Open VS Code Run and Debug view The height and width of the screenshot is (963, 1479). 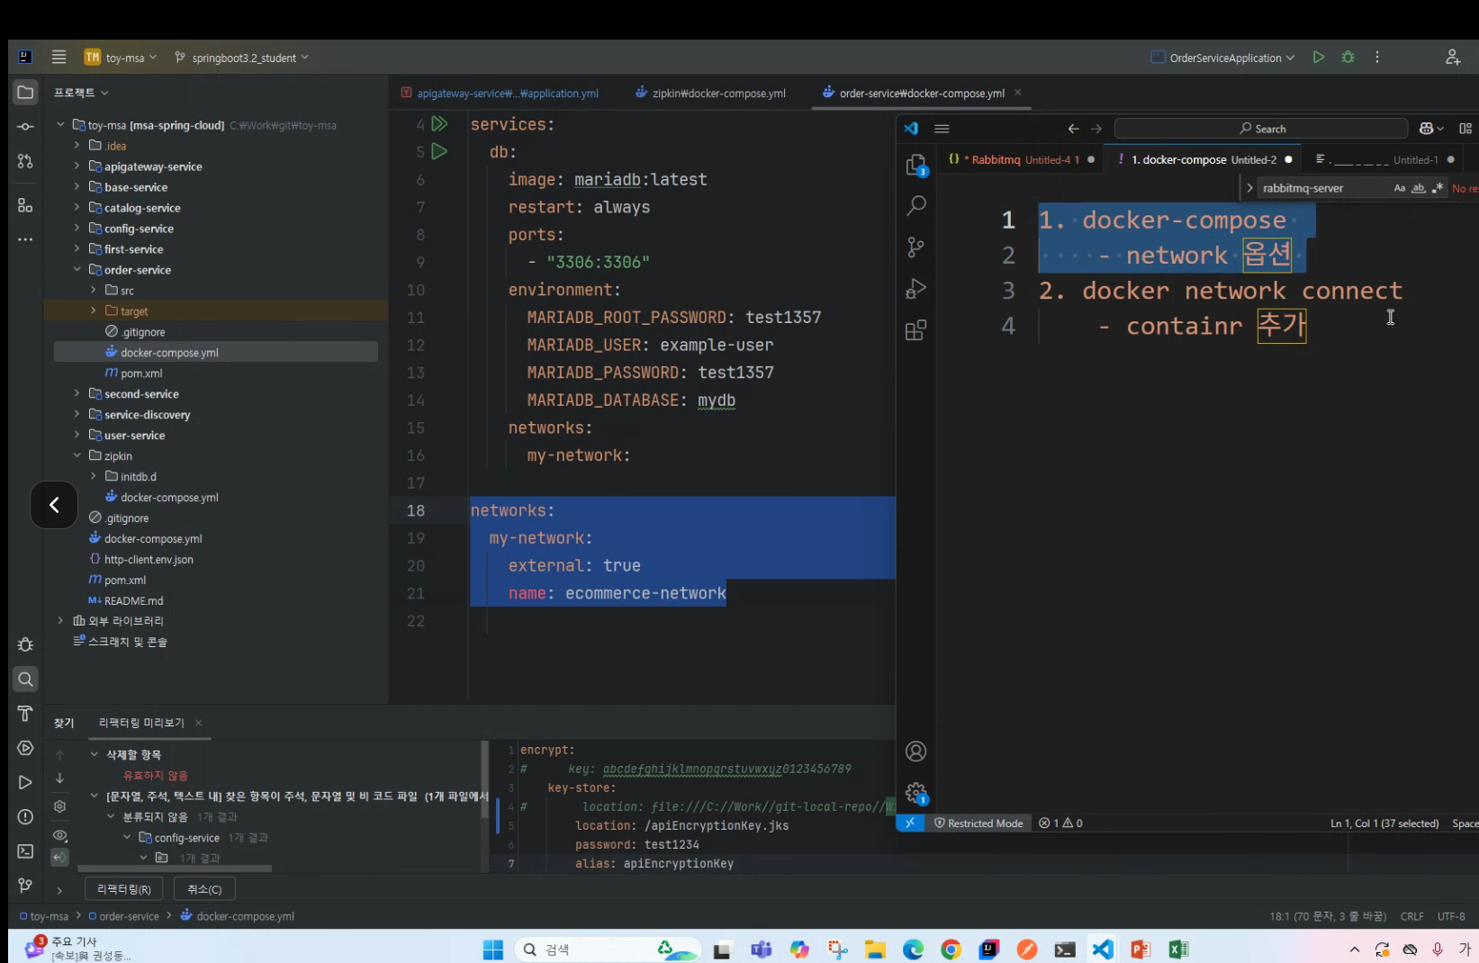click(915, 289)
